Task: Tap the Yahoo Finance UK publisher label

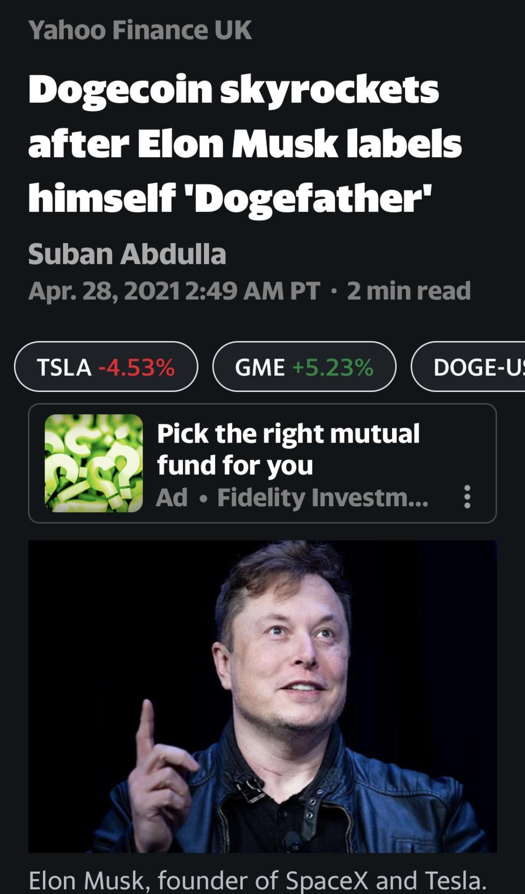Action: point(140,30)
